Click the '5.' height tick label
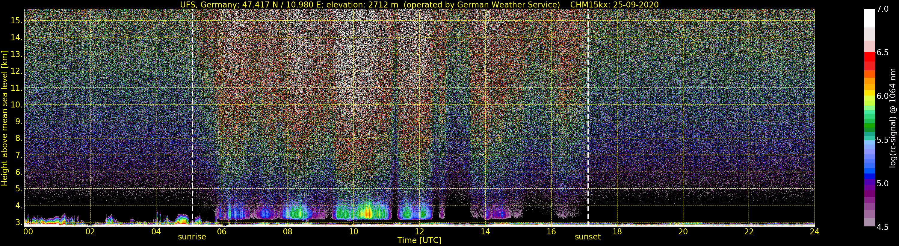Viewport: 899px width, 246px height. tap(19, 189)
